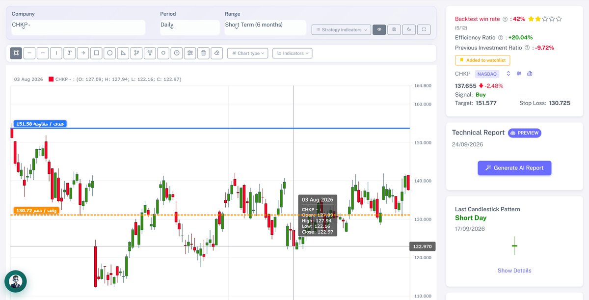Save the chart with the floppy disk icon
Viewport: 589px width, 300px height.
tap(394, 29)
